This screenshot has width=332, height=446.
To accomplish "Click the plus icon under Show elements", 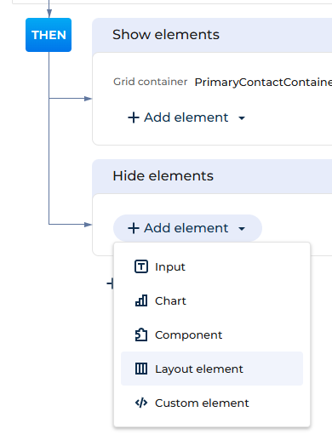I will (134, 117).
